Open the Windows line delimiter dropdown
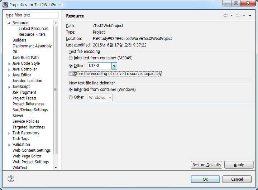 pyautogui.click(x=100, y=97)
